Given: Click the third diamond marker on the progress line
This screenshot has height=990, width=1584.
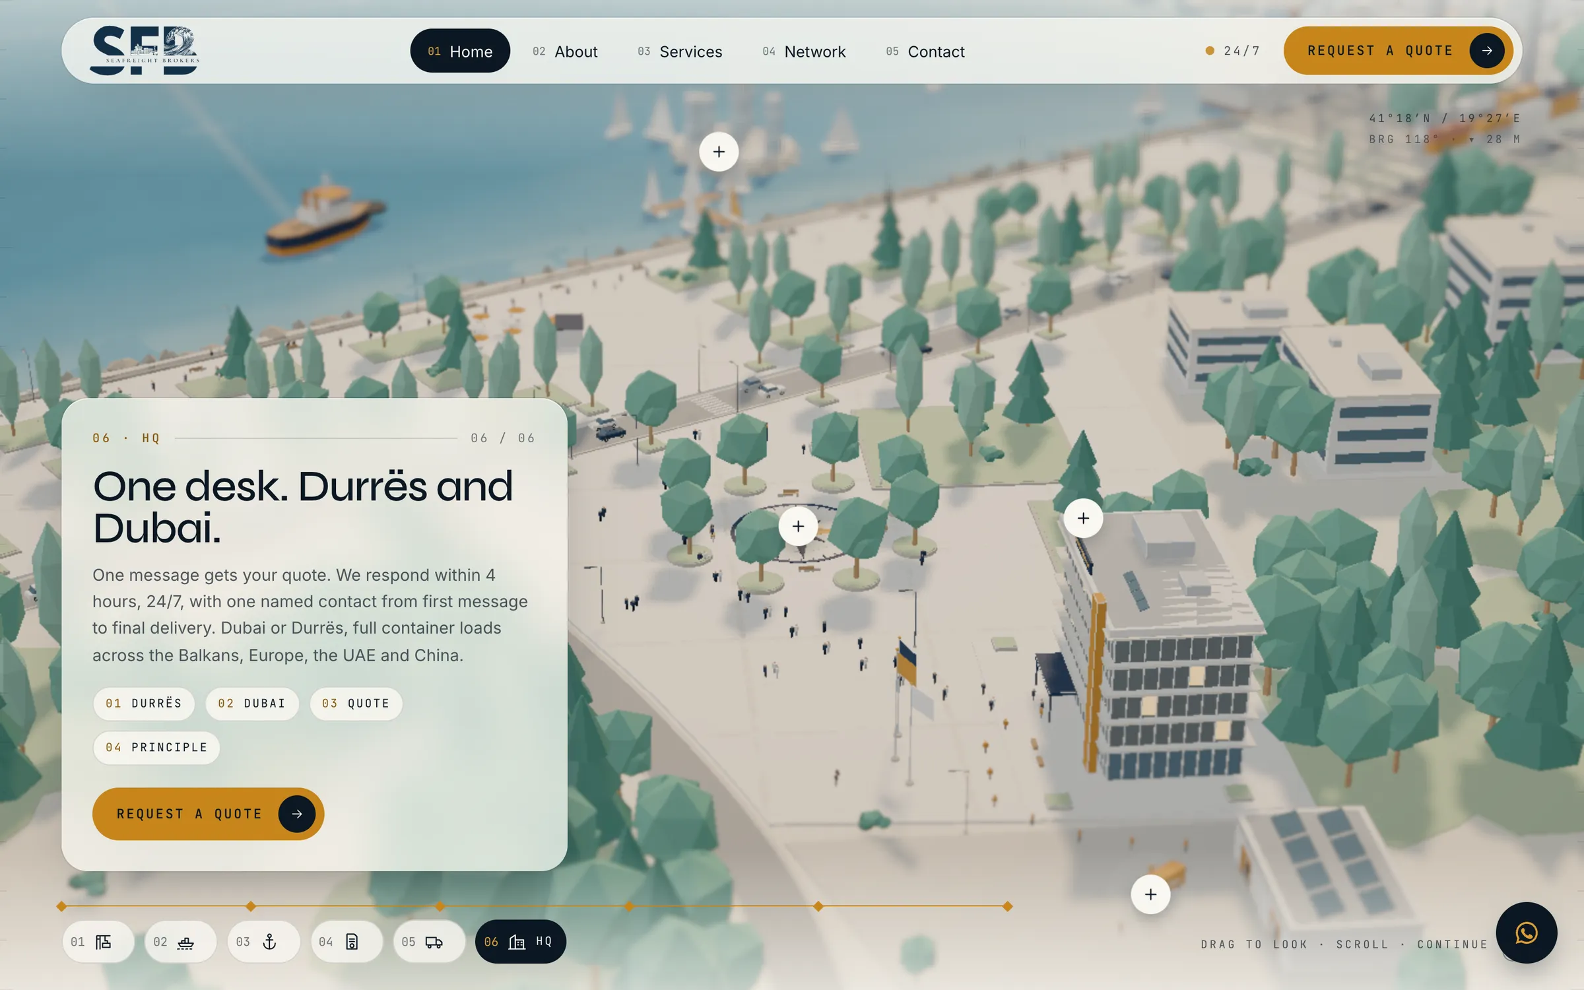Looking at the screenshot, I should pyautogui.click(x=440, y=906).
